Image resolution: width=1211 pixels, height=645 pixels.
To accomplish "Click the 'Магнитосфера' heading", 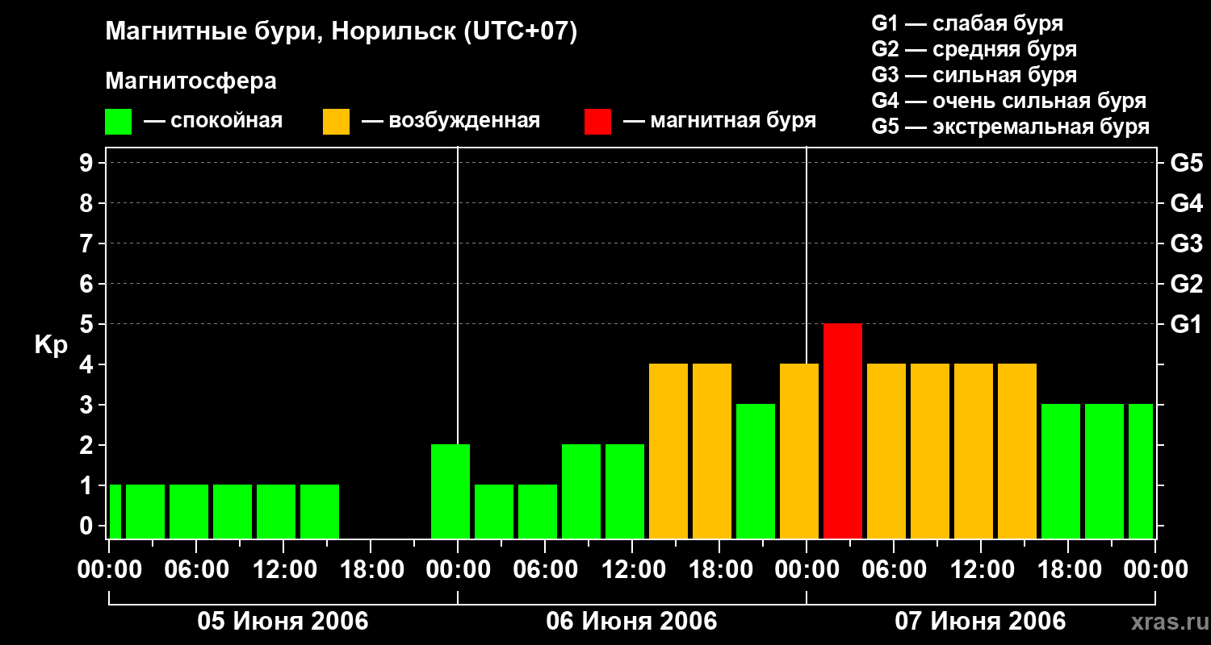I will 191,81.
